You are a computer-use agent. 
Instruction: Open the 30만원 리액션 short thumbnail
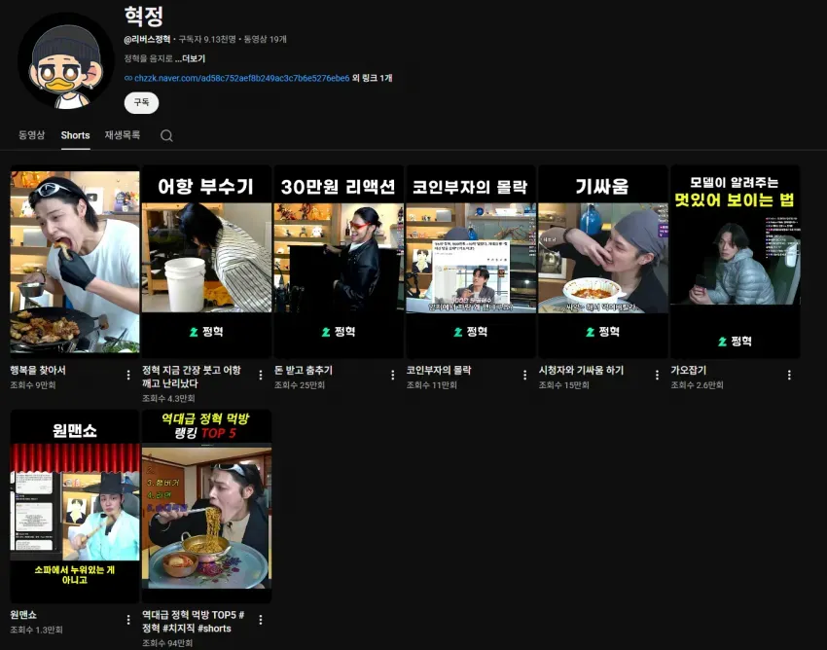(339, 262)
